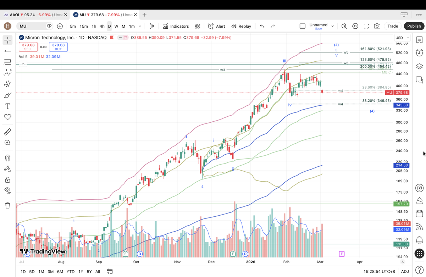Open the Unnamed layout dropdown arrow
Image resolution: width=426 pixels, height=277 pixels.
tap(333, 26)
